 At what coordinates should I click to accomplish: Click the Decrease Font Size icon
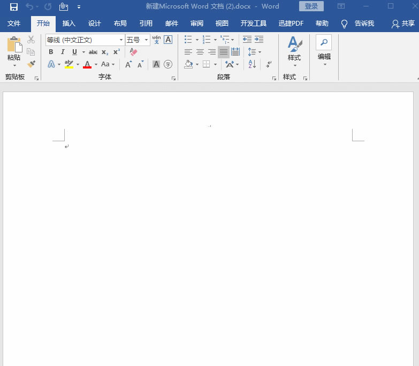(x=140, y=64)
